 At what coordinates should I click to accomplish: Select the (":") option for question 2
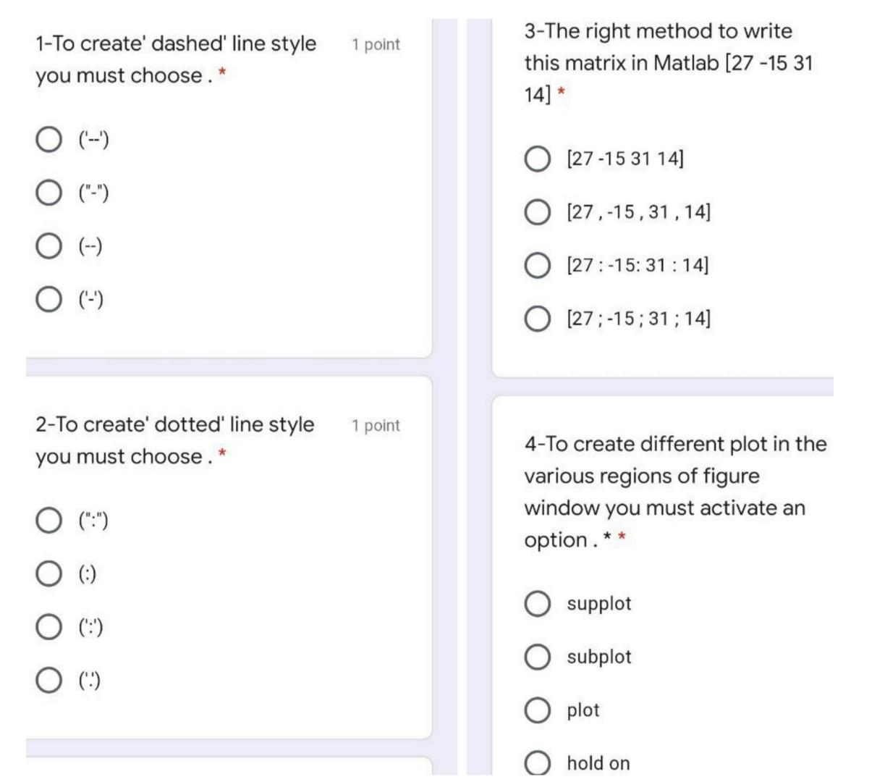(48, 518)
